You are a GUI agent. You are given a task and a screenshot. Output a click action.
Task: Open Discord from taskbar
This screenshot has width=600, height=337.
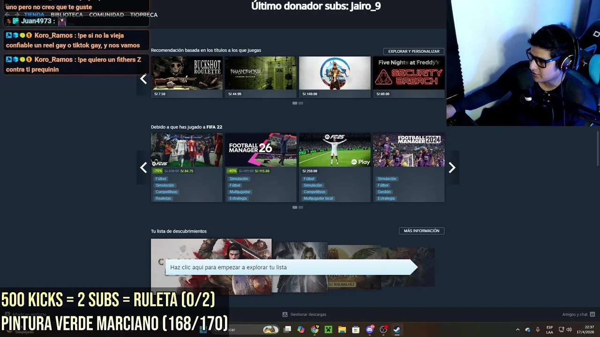[370, 330]
